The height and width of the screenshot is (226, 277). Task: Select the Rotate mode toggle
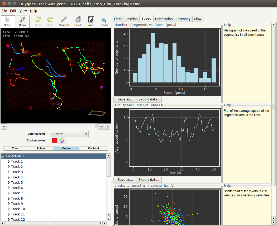tap(41, 148)
